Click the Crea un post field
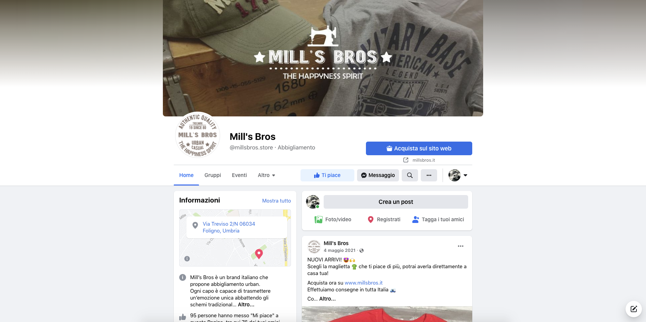This screenshot has width=646, height=322. click(396, 202)
